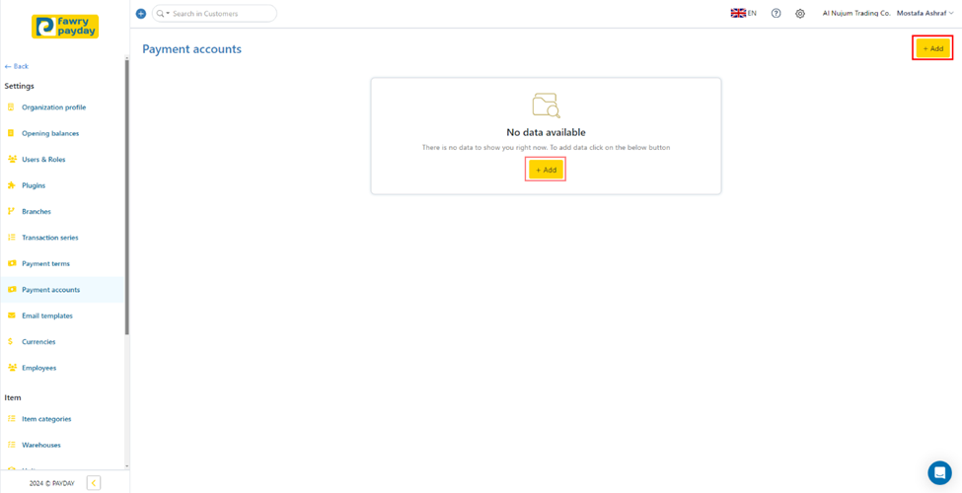Click + Add in the empty-state card
Image resolution: width=962 pixels, height=493 pixels.
[x=546, y=170]
